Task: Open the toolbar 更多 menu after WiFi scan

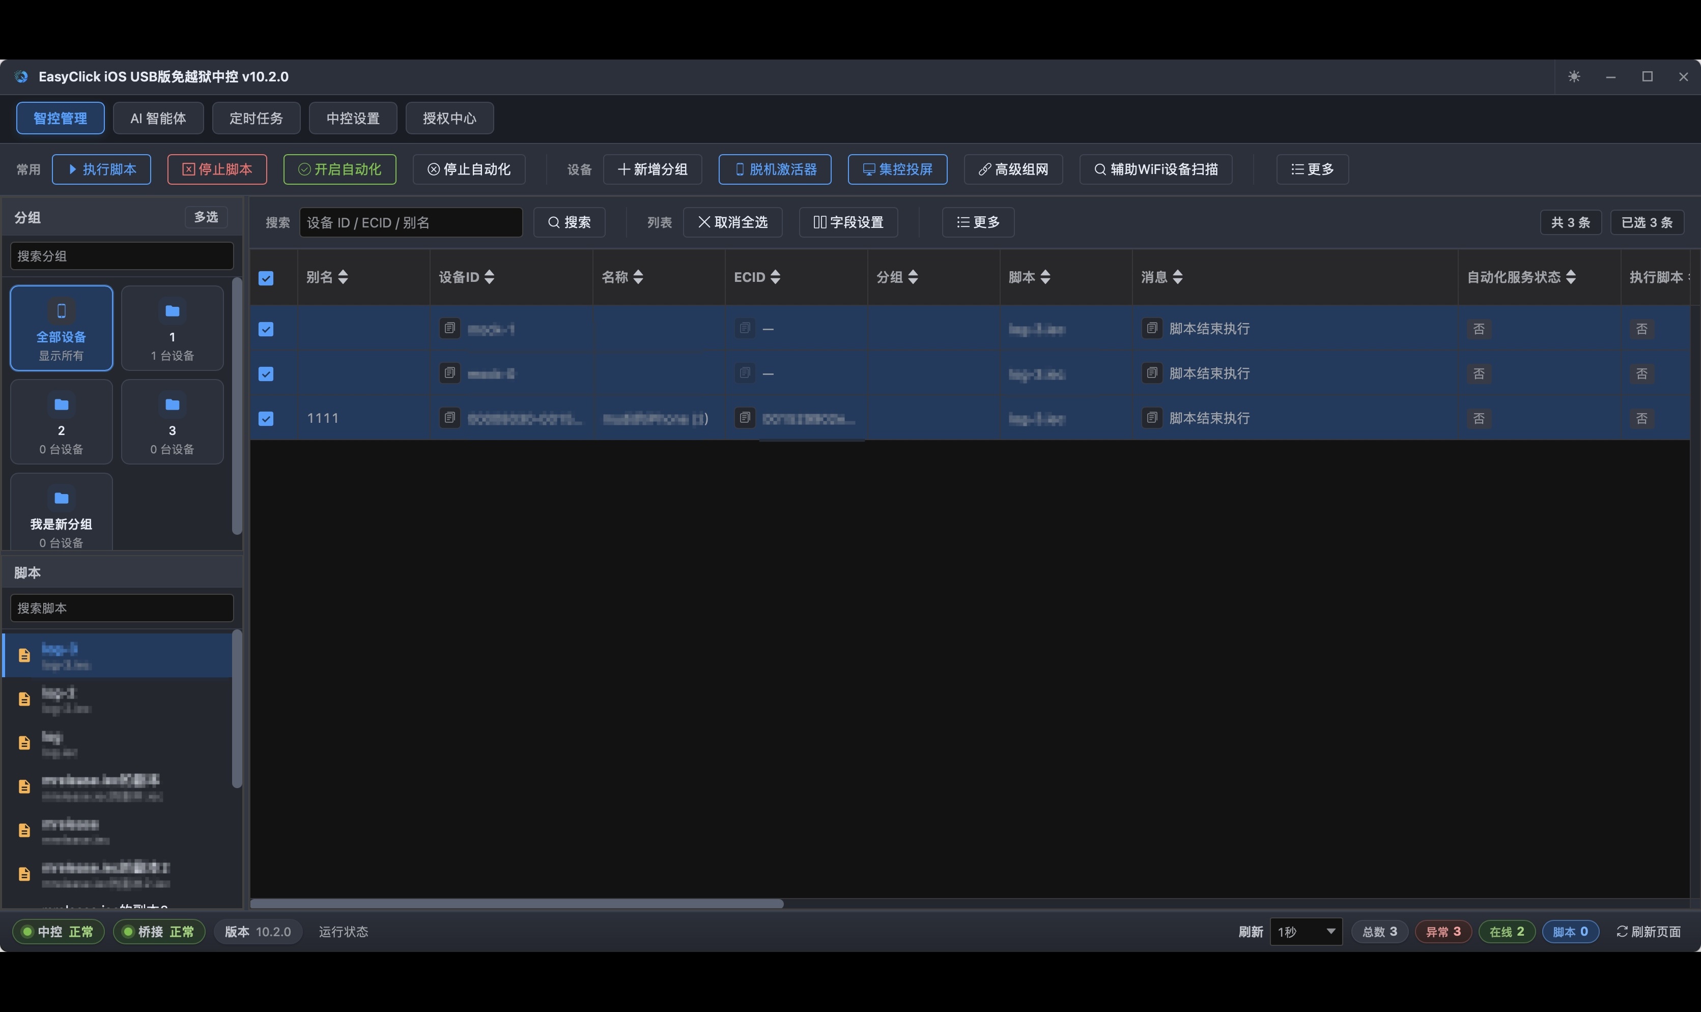Action: pos(1312,169)
